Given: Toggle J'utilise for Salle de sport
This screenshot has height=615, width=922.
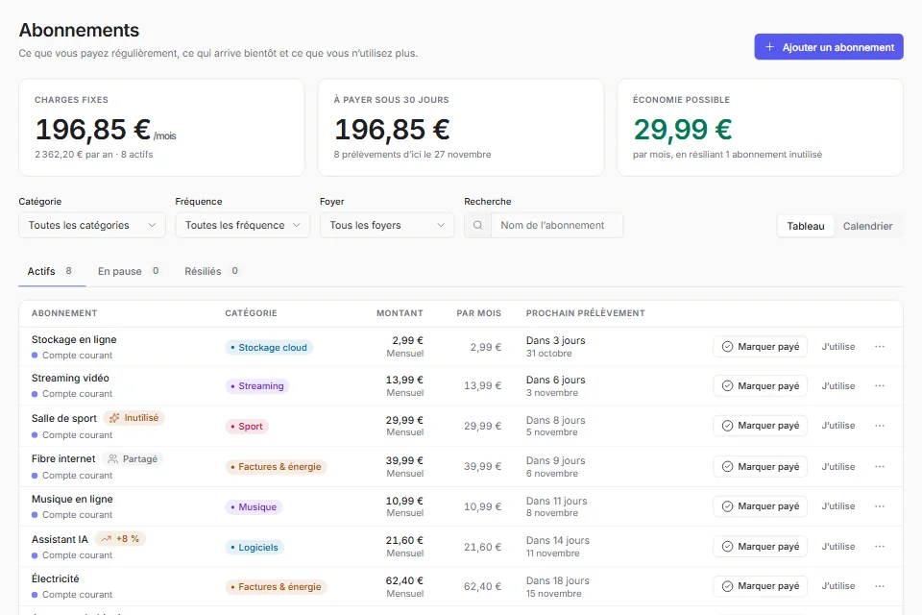Looking at the screenshot, I should click(x=837, y=426).
